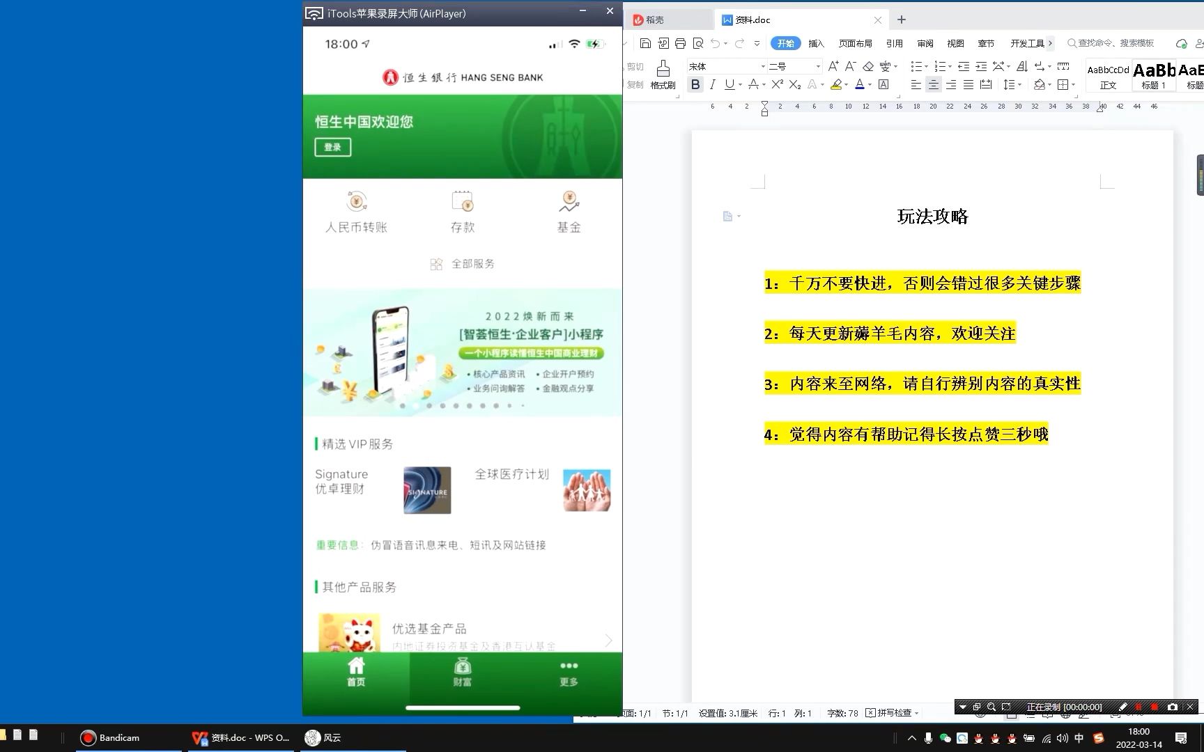The image size is (1204, 752).
Task: Open 优选基金产品 row chevron
Action: click(x=608, y=640)
